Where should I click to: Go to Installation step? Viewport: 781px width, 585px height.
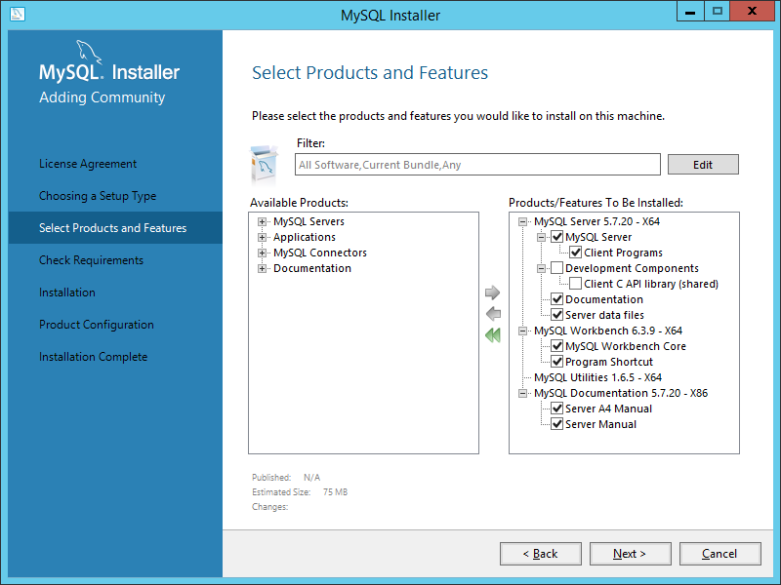pos(67,292)
